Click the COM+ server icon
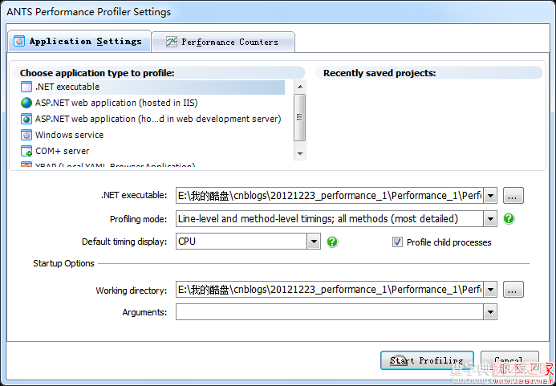 [x=26, y=151]
